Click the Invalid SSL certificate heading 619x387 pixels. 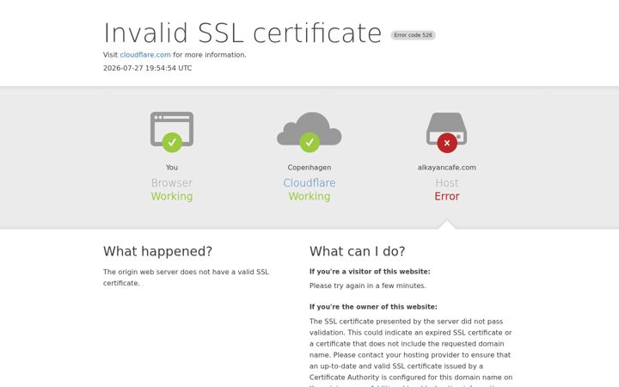coord(242,33)
